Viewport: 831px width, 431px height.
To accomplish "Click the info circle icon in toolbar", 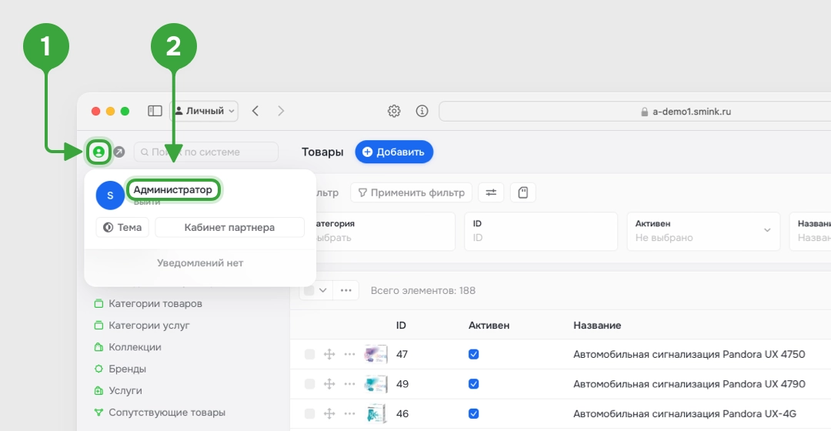I will point(422,111).
